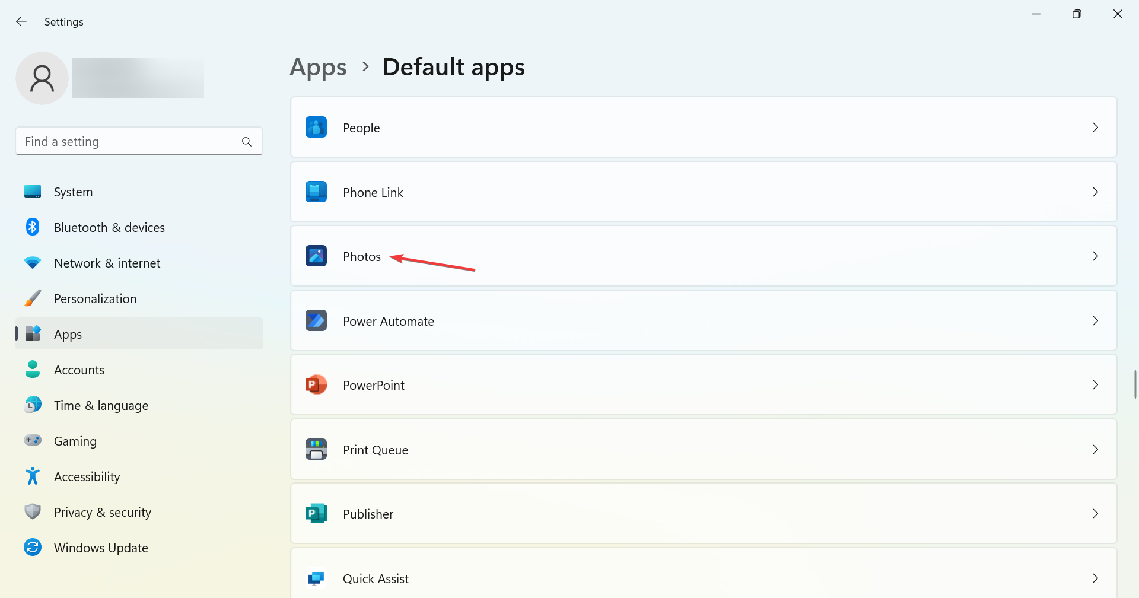Screen dimensions: 1139x598
Task: Open Gaming settings
Action: click(139, 441)
